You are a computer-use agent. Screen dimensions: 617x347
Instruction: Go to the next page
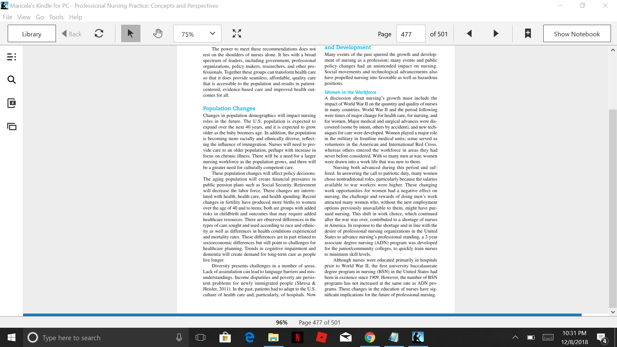496,33
